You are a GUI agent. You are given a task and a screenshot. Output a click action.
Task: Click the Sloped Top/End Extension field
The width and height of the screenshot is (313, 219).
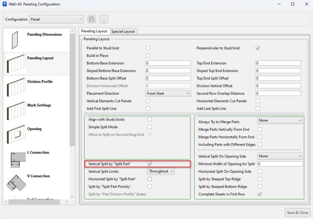coord(278,71)
